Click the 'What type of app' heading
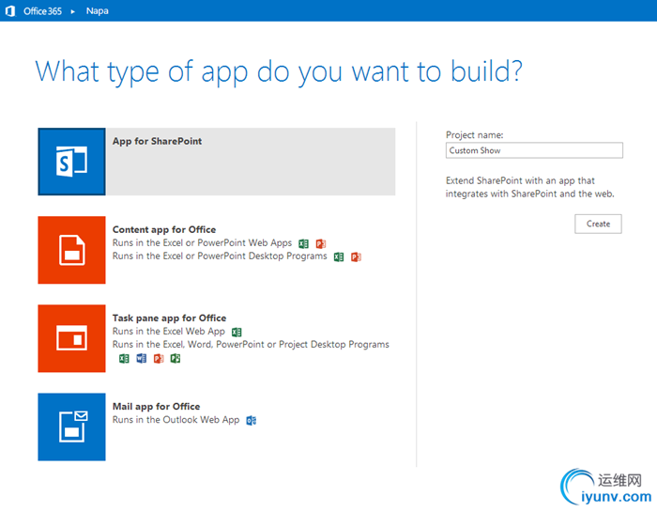The width and height of the screenshot is (657, 512). point(279,72)
